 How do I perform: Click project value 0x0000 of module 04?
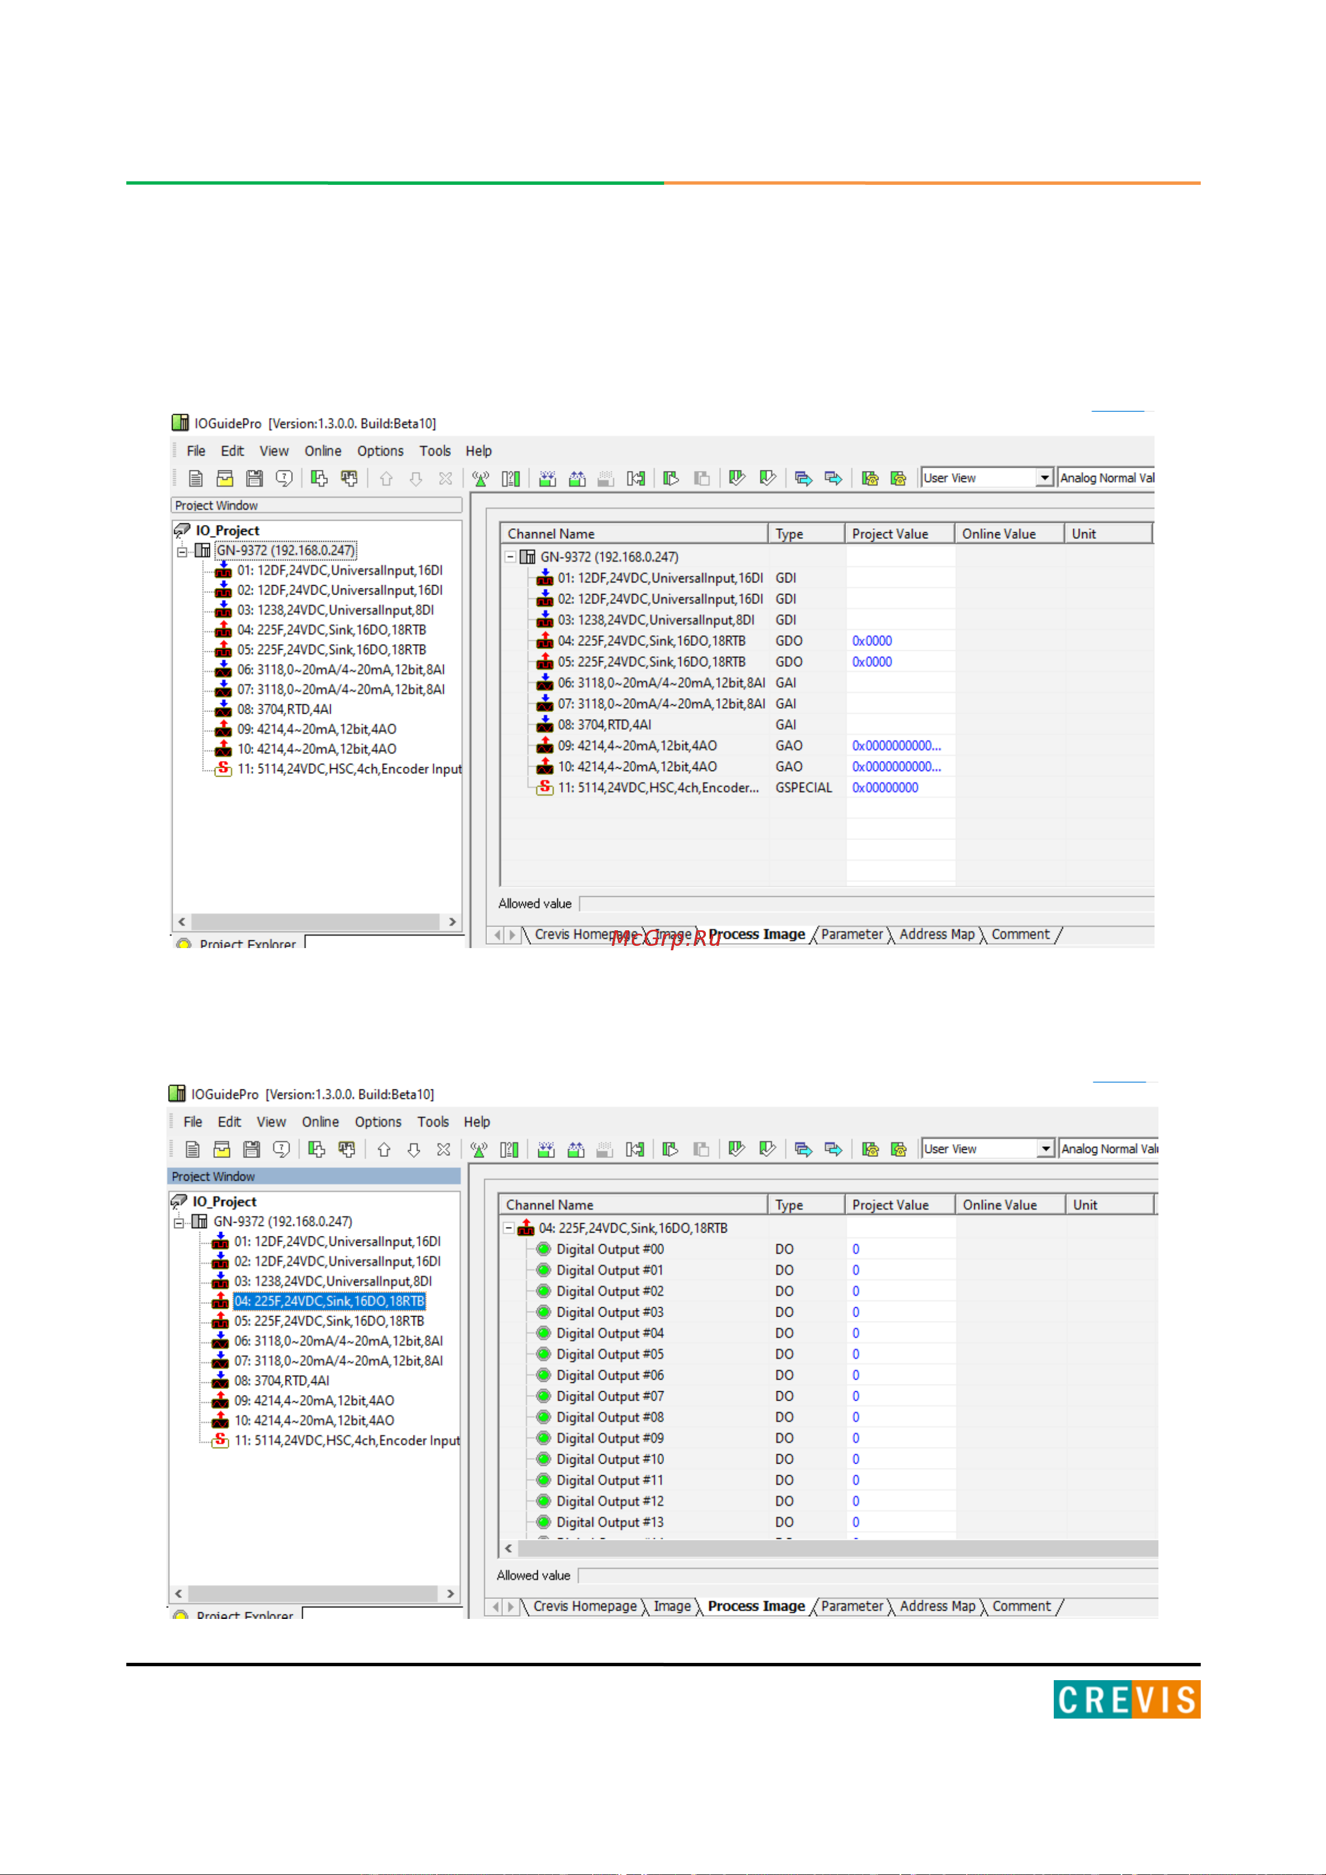click(x=872, y=641)
